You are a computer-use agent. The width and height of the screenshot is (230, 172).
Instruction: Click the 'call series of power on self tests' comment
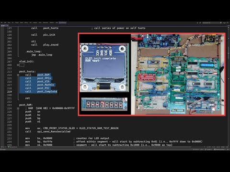tap(118, 28)
